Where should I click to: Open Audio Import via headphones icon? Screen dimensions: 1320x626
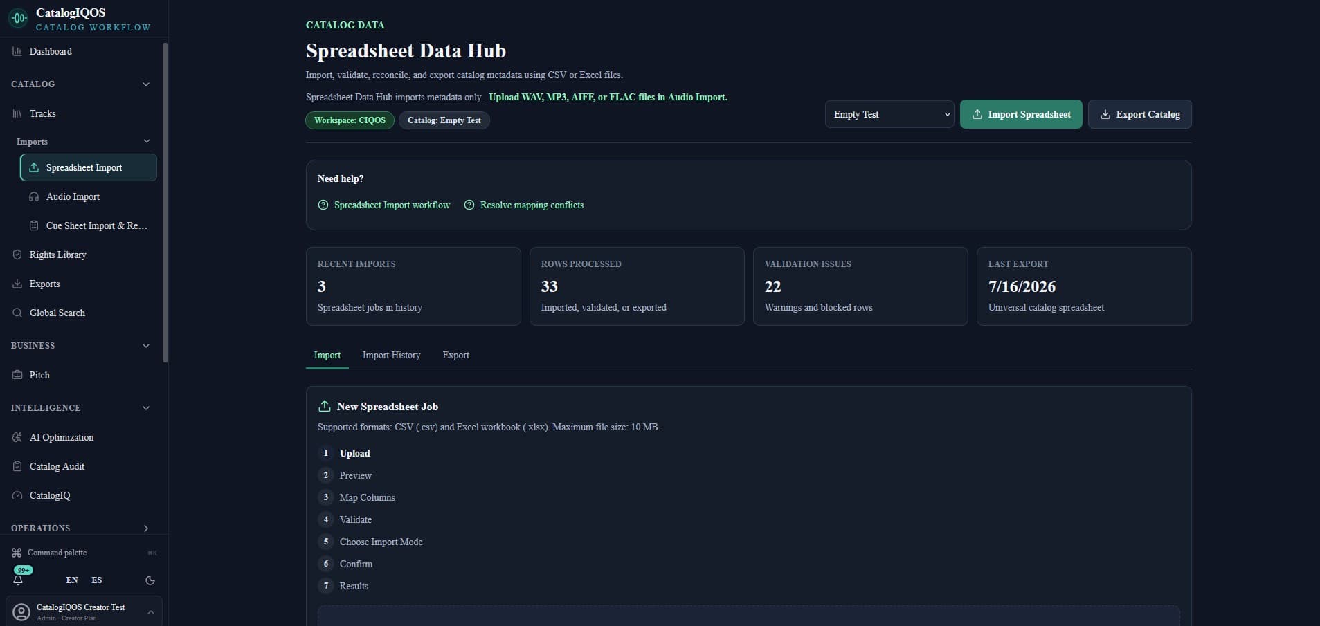34,197
